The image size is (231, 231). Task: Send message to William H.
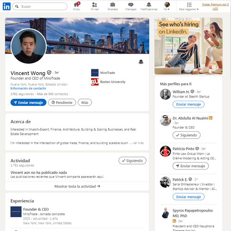(188, 104)
